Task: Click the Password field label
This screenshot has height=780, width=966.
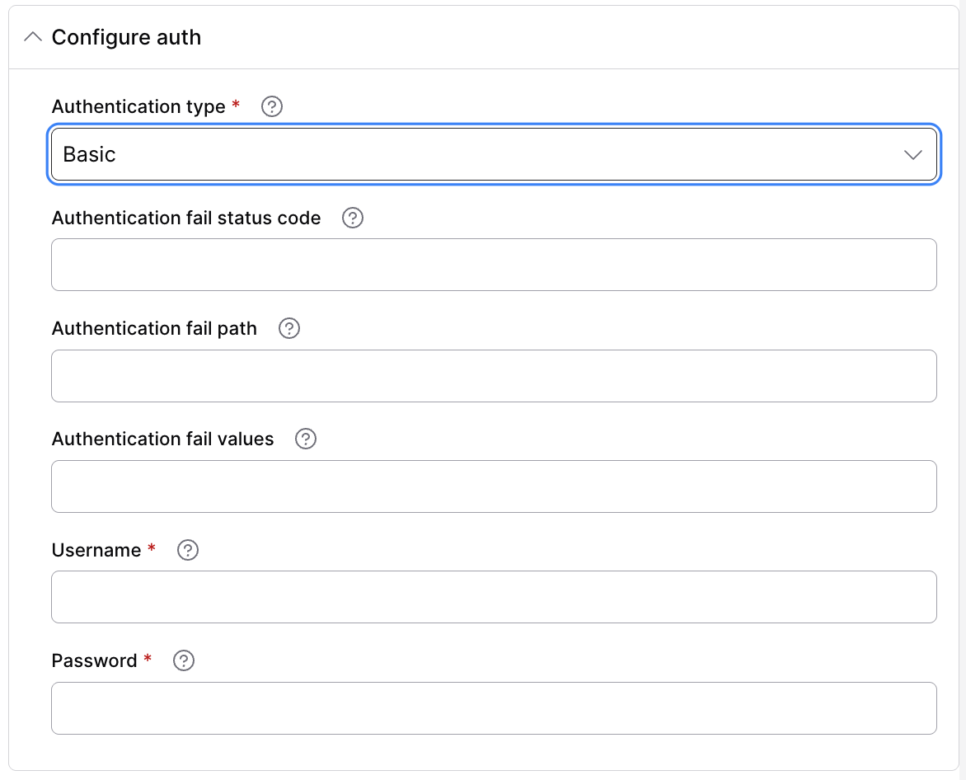Action: click(x=94, y=660)
